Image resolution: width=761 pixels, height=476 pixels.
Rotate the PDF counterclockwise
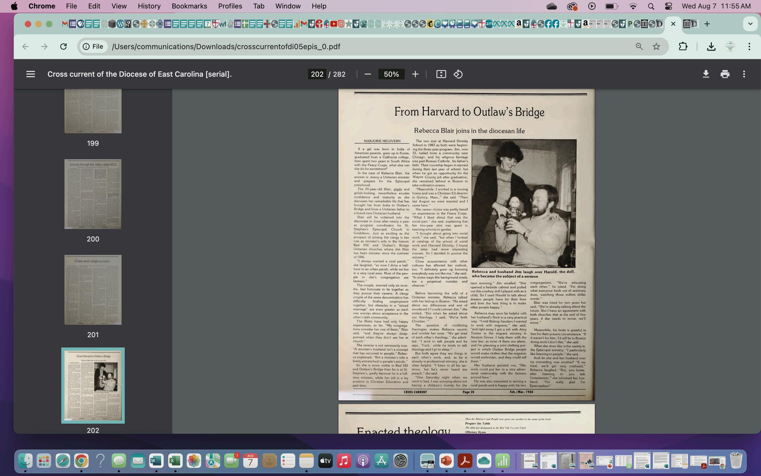click(458, 74)
